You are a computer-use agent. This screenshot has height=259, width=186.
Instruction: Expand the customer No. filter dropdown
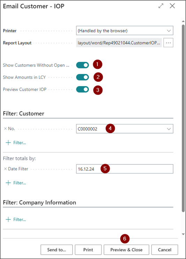[x=169, y=129]
